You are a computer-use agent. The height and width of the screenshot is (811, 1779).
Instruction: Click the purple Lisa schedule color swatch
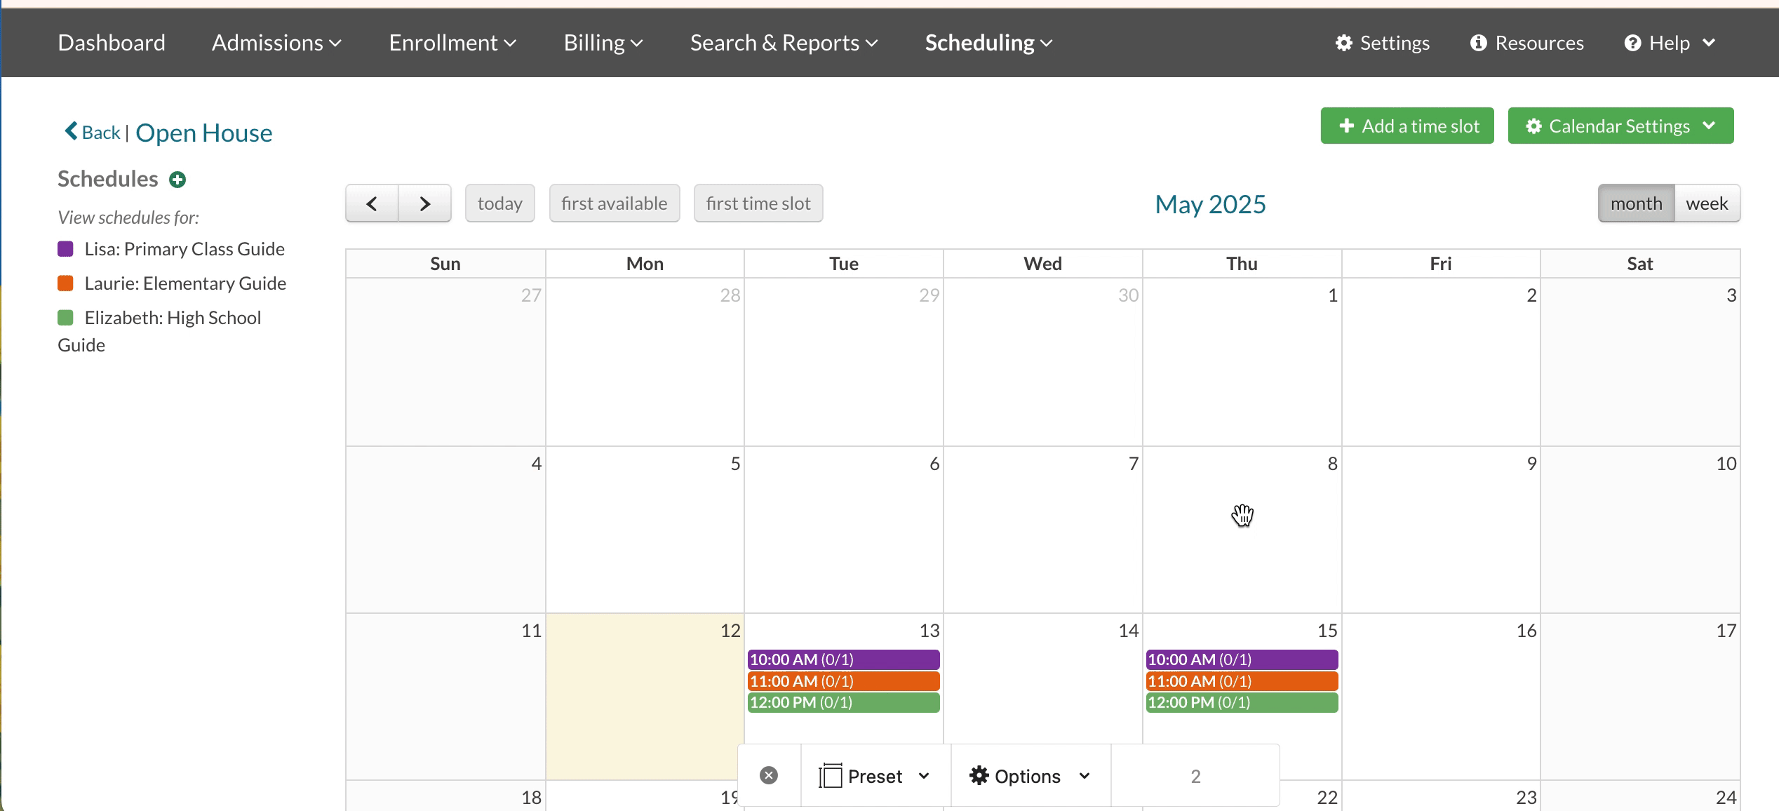pos(65,249)
